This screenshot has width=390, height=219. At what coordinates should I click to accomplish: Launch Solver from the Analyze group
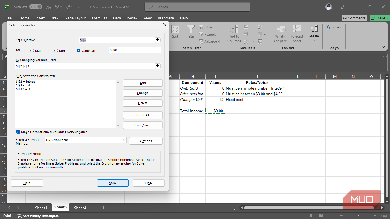[333, 27]
